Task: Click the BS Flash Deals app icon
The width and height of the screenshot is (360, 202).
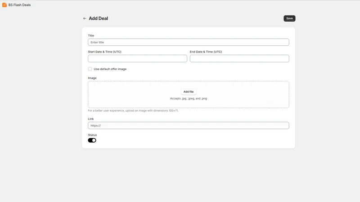Action: click(4, 5)
